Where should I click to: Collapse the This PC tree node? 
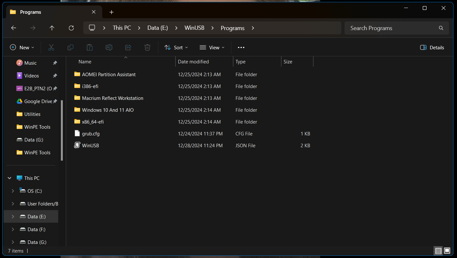coord(10,178)
